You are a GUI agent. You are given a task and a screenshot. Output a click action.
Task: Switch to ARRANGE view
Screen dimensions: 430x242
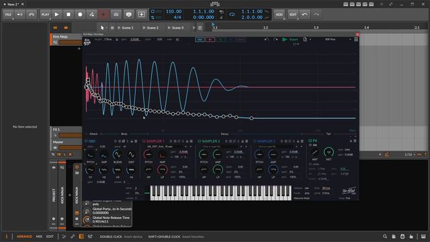24,237
